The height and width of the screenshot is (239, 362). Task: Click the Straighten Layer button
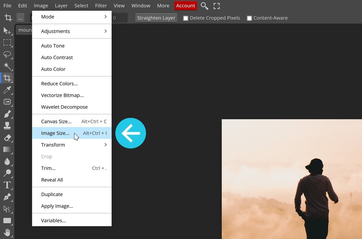(156, 18)
